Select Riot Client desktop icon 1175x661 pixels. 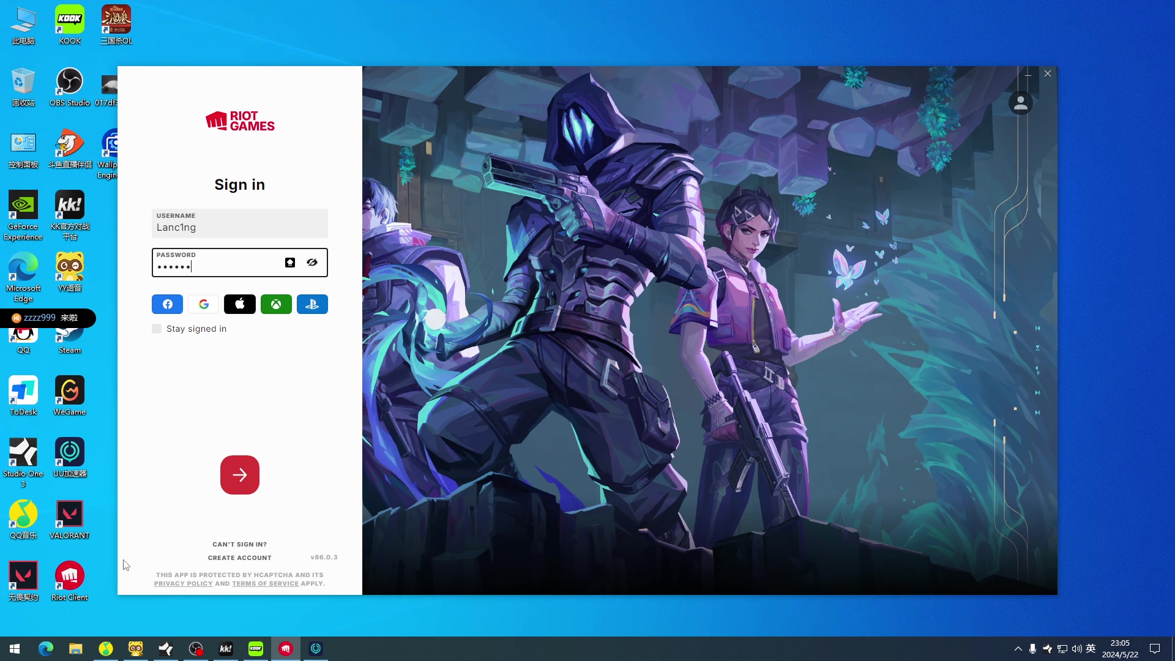click(70, 581)
